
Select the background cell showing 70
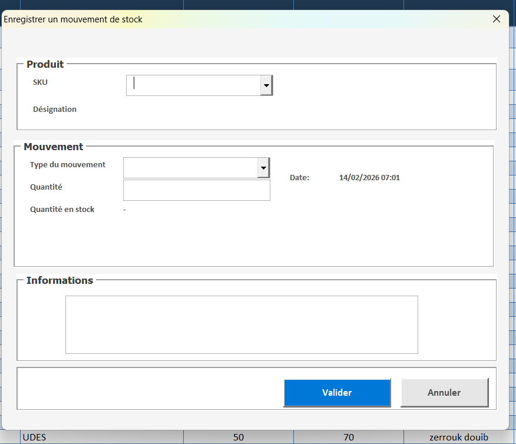coord(349,438)
